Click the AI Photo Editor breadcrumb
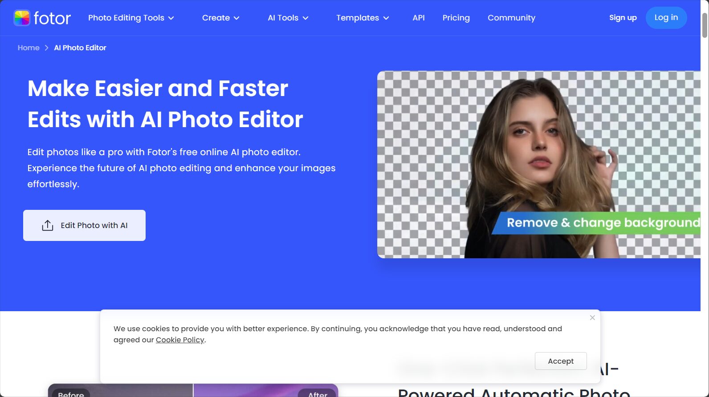709x397 pixels. 80,48
